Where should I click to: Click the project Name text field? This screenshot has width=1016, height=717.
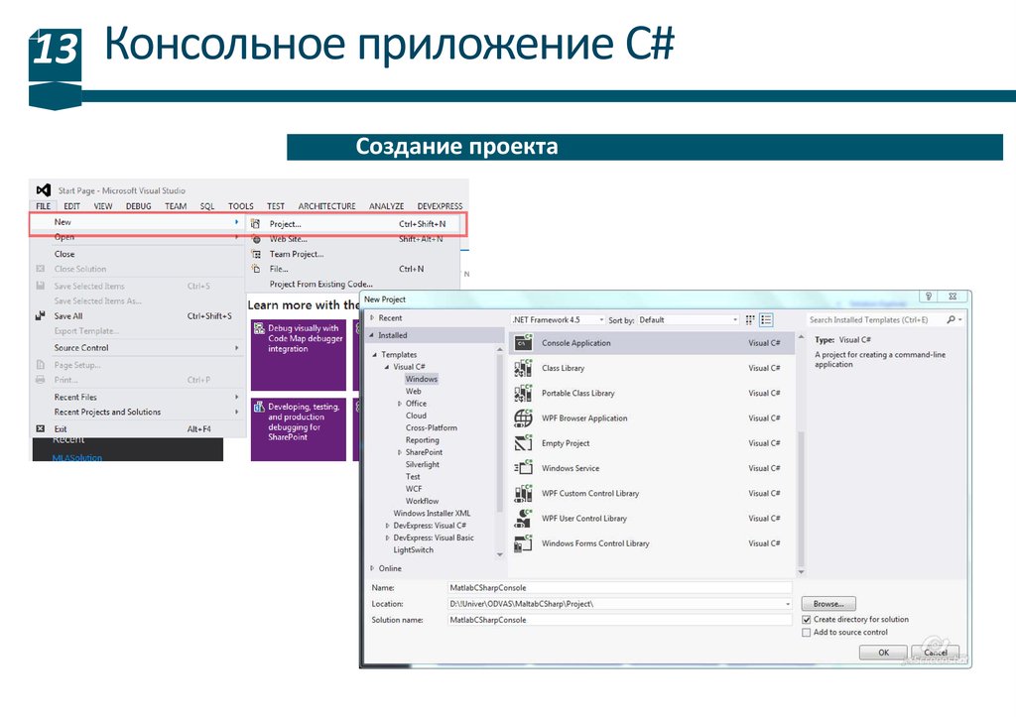point(619,588)
